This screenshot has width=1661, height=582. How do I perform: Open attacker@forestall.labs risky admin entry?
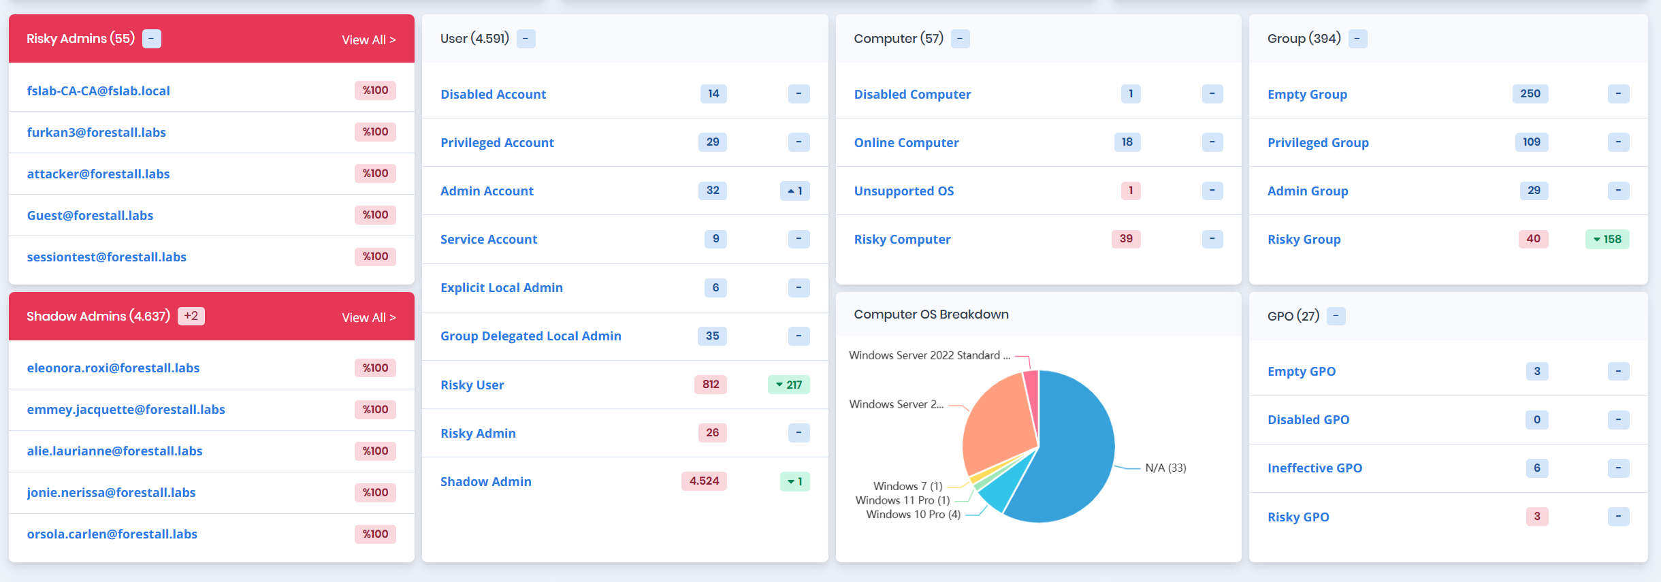click(98, 174)
